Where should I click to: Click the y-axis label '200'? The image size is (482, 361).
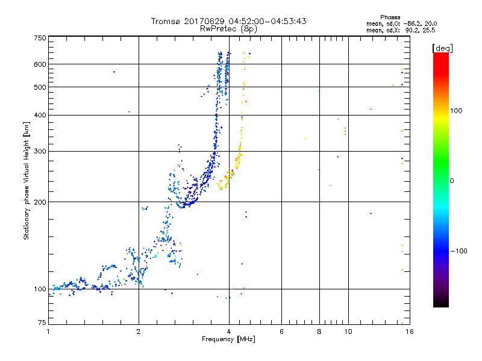(40, 202)
